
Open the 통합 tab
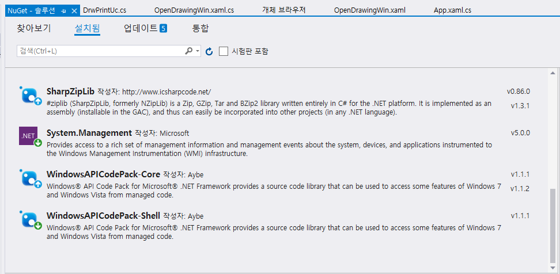click(x=200, y=28)
